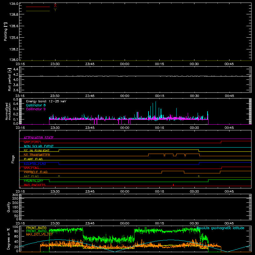Click the 'Pointing' vertical axis title

[6, 32]
